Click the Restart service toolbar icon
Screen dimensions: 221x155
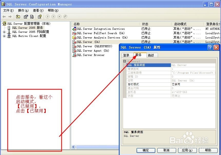pyautogui.click(x=65, y=17)
